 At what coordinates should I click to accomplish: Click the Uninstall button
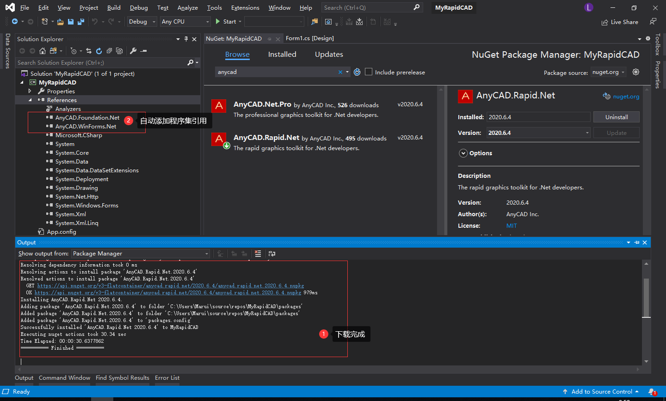point(616,117)
